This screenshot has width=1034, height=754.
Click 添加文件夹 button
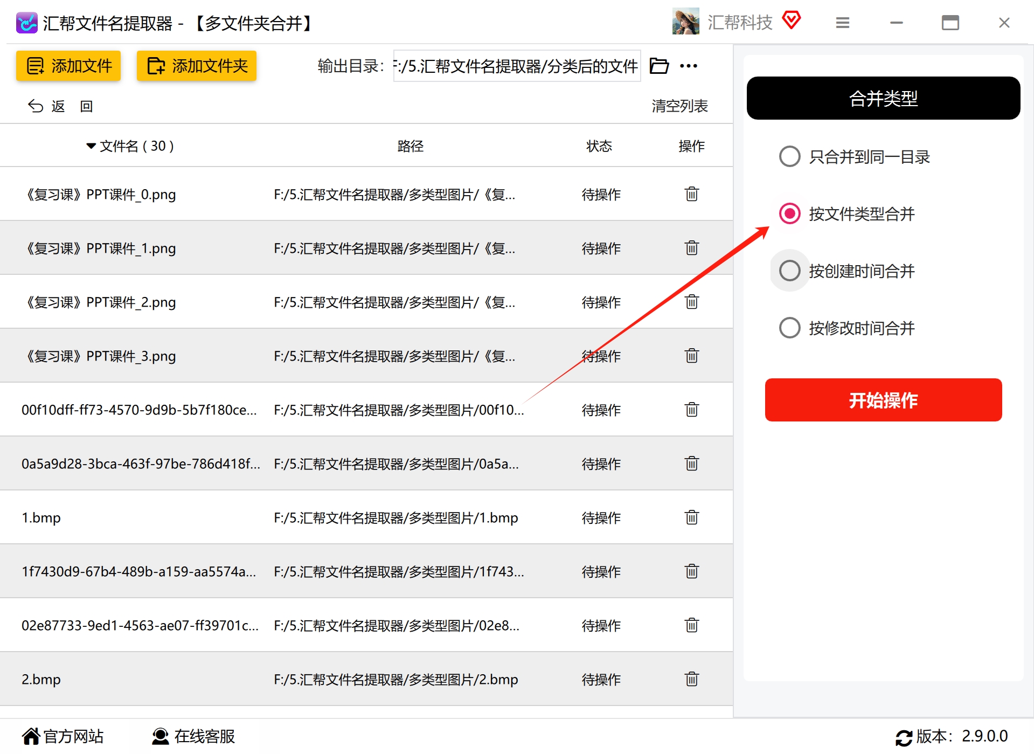pos(197,66)
